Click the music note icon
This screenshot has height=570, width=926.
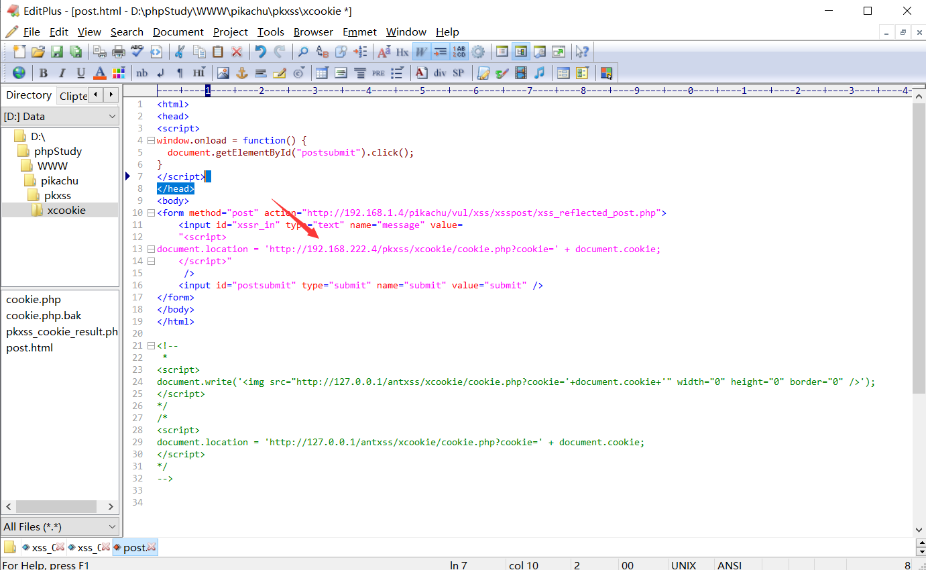(x=540, y=72)
